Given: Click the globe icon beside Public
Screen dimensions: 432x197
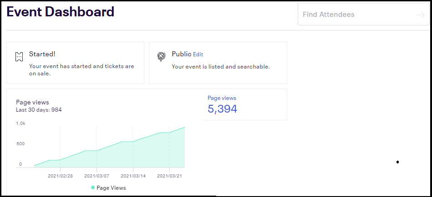Looking at the screenshot, I should [x=161, y=56].
